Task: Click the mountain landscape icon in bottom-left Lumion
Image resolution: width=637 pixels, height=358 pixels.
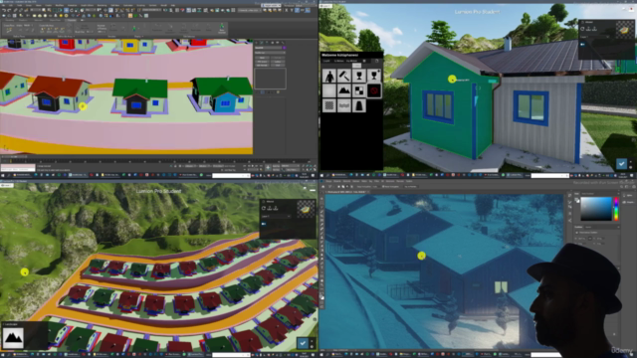Action: tap(13, 337)
